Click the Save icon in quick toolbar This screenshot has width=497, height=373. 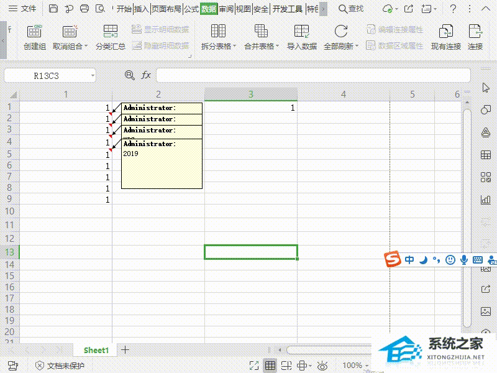point(53,9)
